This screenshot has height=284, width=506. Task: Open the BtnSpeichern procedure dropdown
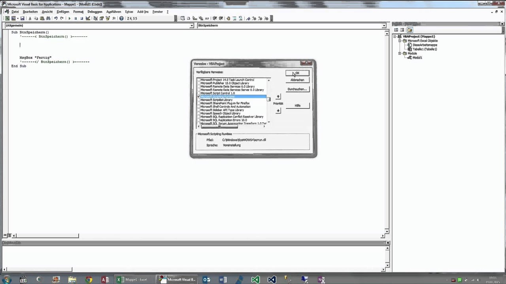click(383, 26)
